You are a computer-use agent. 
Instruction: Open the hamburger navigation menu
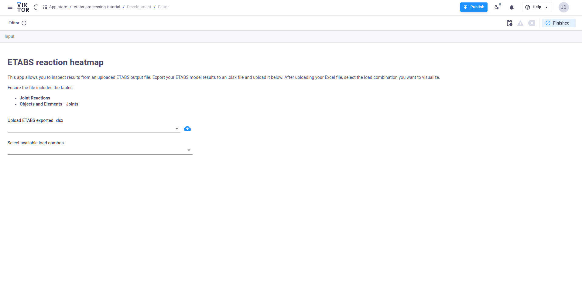pos(10,7)
